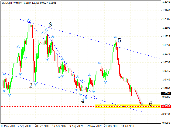This screenshot has height=128, width=171.
Task: Click the 1.0440 price axis label
Action: (166, 80)
